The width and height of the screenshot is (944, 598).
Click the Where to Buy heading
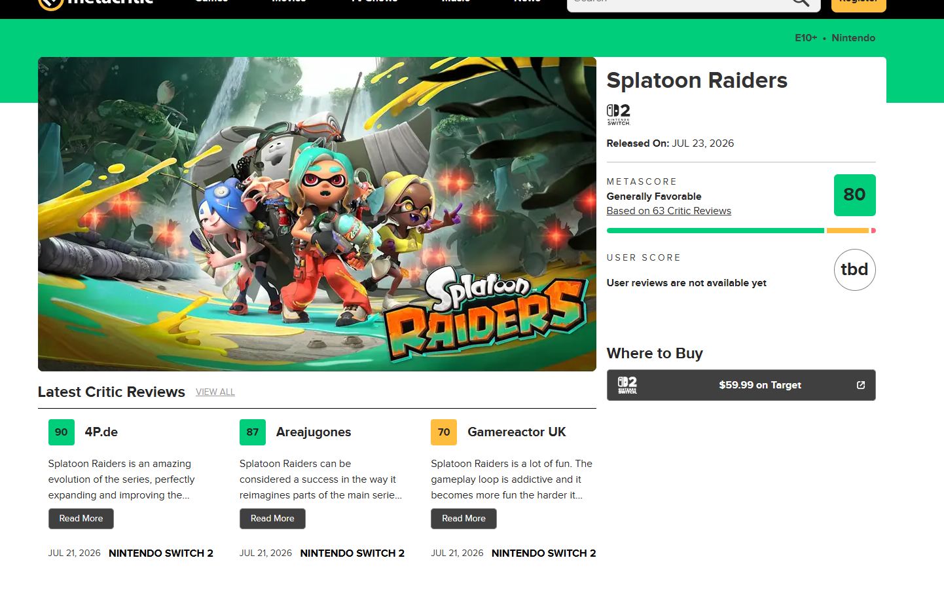click(655, 354)
